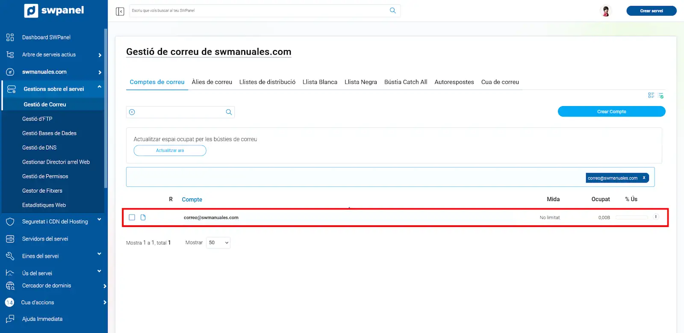This screenshot has height=333, width=684.
Task: Click the top search magnifier icon
Action: coord(393,11)
